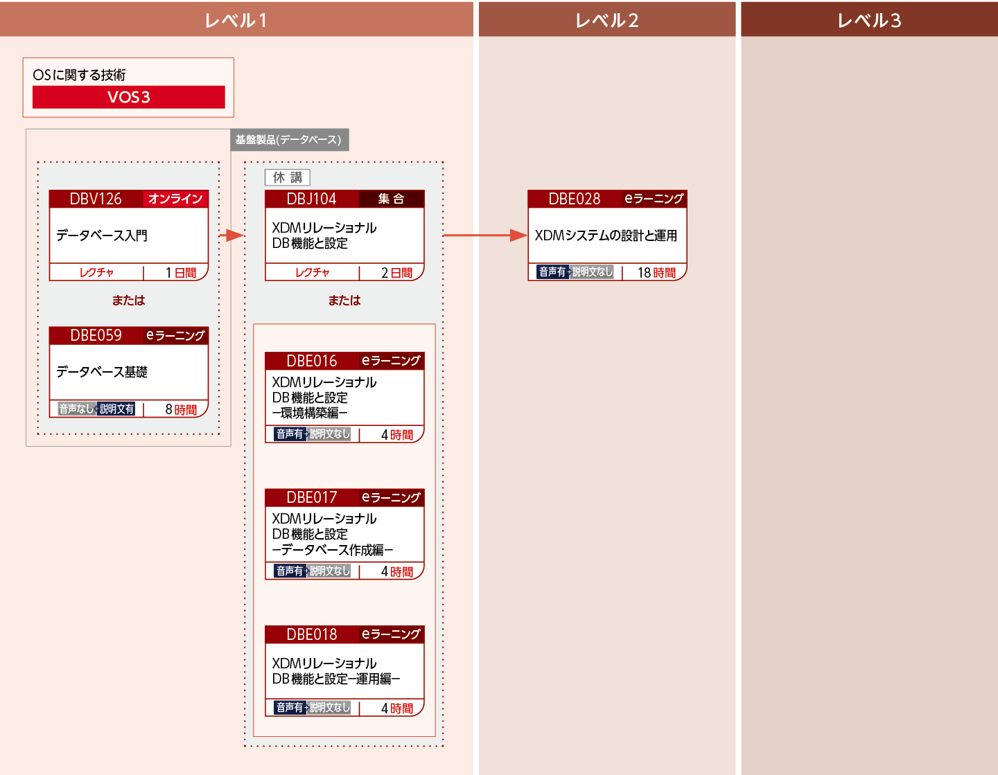998x775 pixels.
Task: Click 説明文有 badge on DBE059
Action: point(116,409)
